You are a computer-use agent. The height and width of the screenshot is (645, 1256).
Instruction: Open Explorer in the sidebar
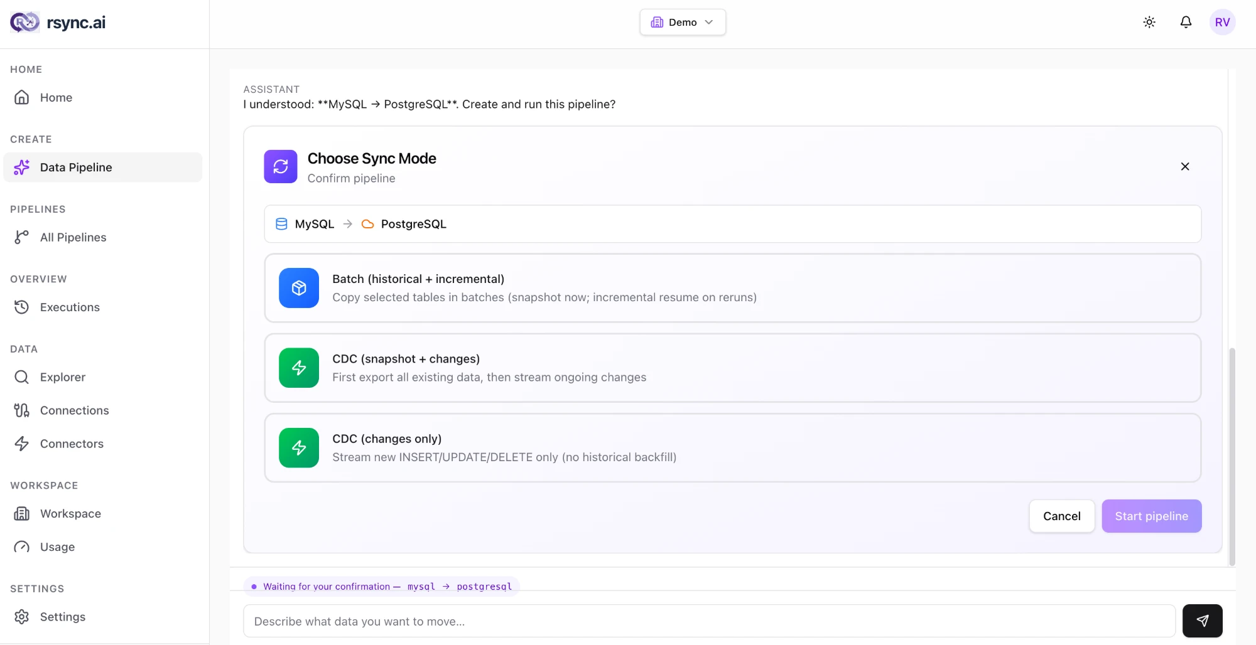pyautogui.click(x=102, y=376)
